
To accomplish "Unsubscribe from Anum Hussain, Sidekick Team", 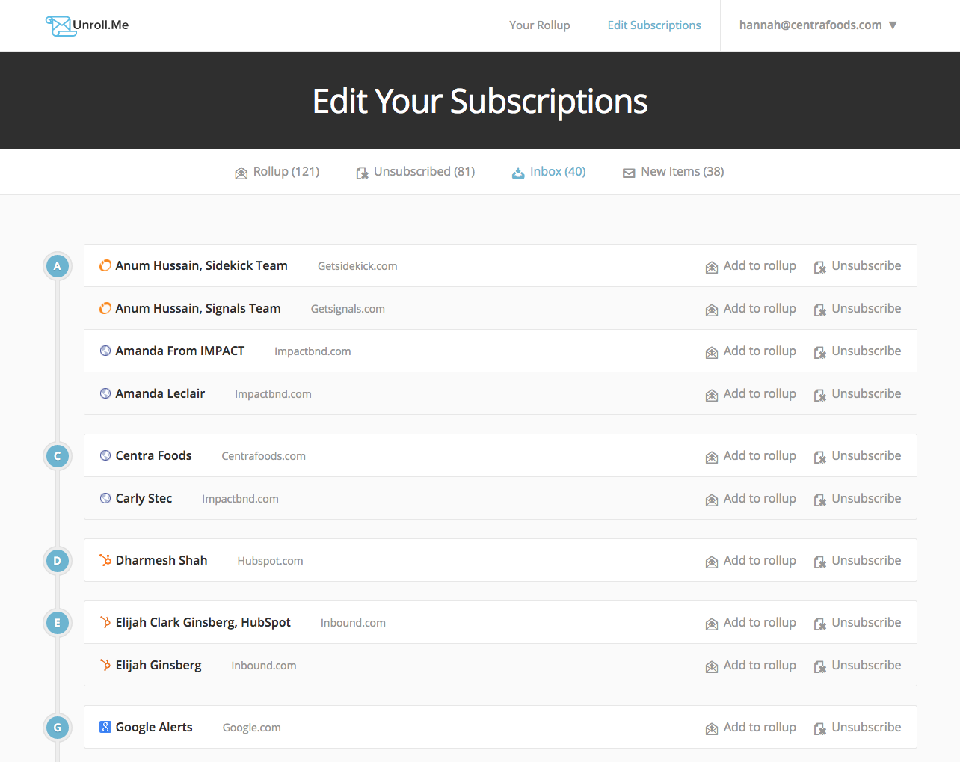I will point(858,266).
